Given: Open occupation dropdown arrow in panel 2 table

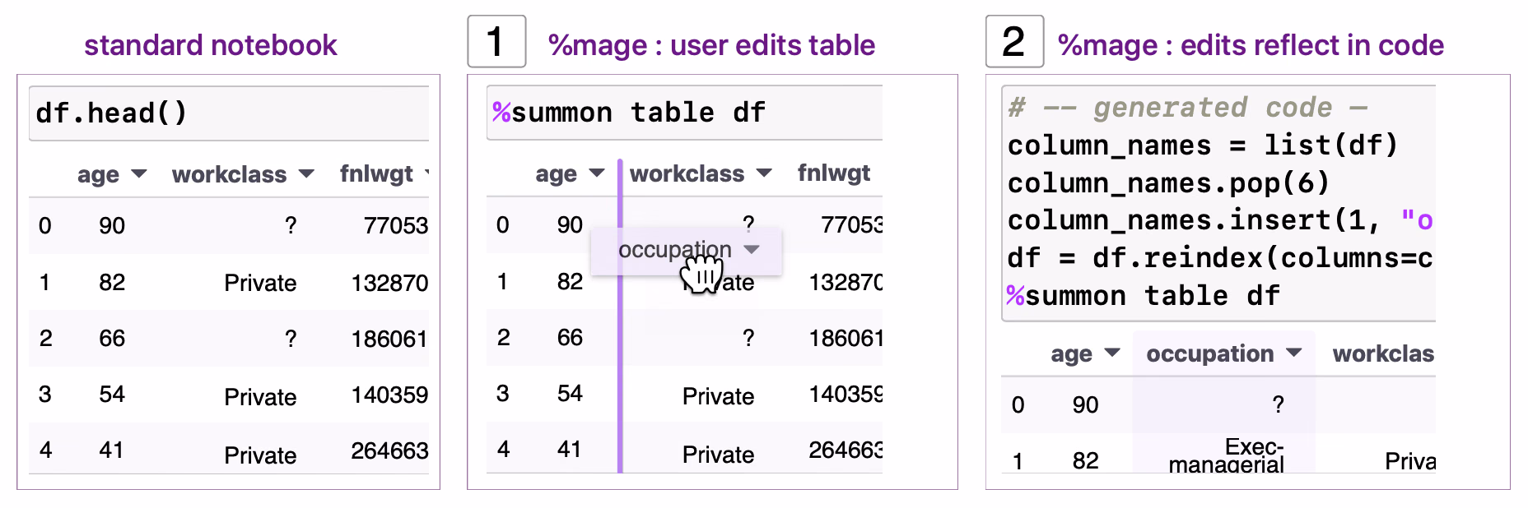Looking at the screenshot, I should point(1294,353).
